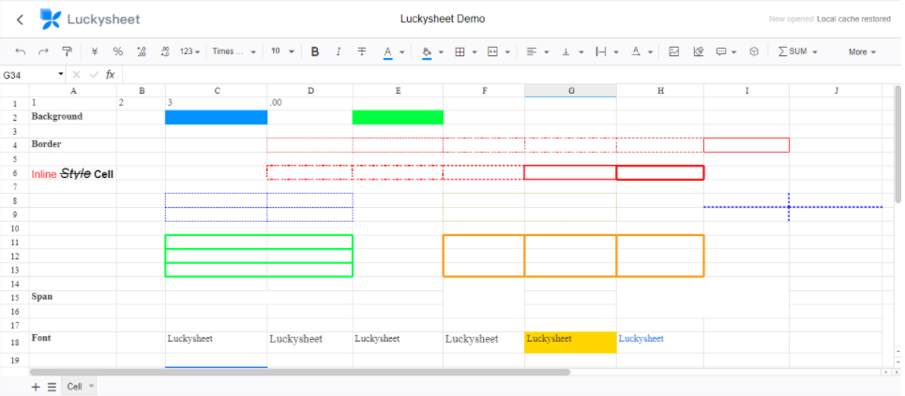Screen dimensions: 905x396
Task: Insert a chart from the toolbar
Action: tap(698, 51)
